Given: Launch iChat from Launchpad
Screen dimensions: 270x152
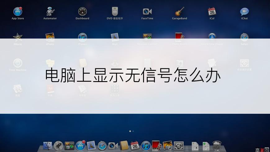Looking at the screenshot, I should pos(244,12).
